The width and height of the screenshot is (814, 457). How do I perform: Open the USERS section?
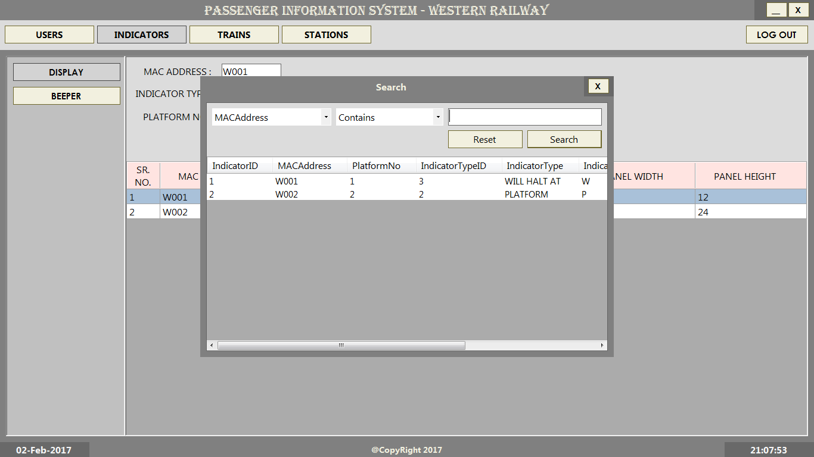pos(49,35)
